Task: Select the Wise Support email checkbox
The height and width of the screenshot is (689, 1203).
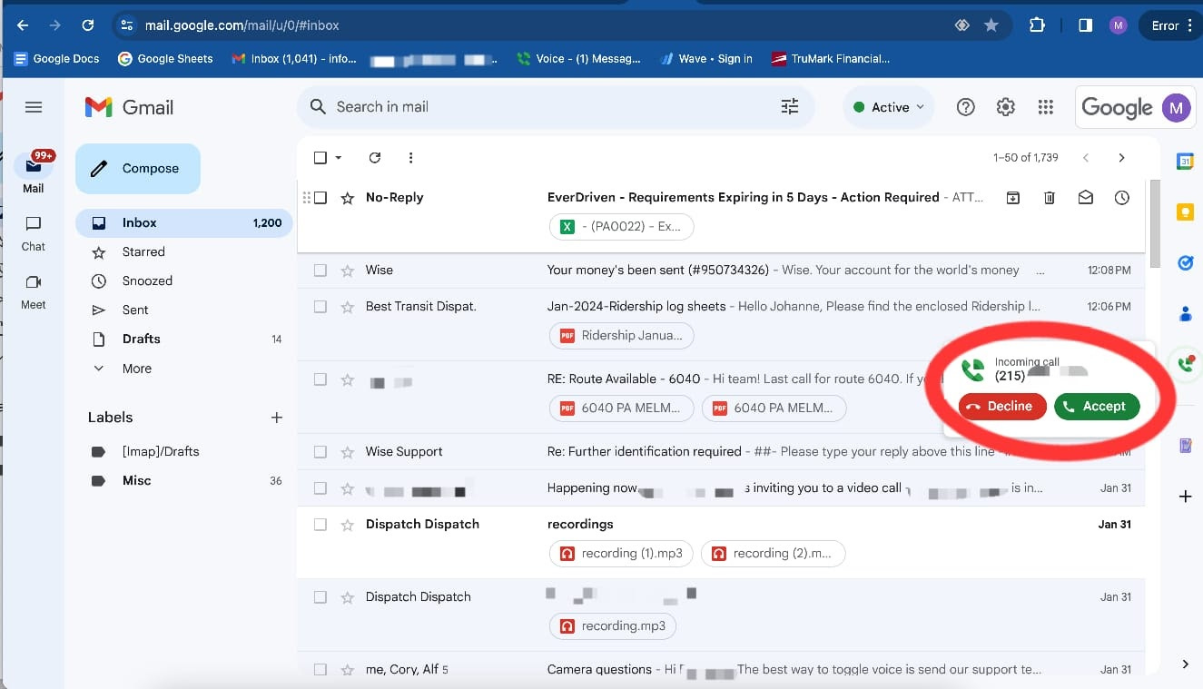Action: tap(320, 452)
